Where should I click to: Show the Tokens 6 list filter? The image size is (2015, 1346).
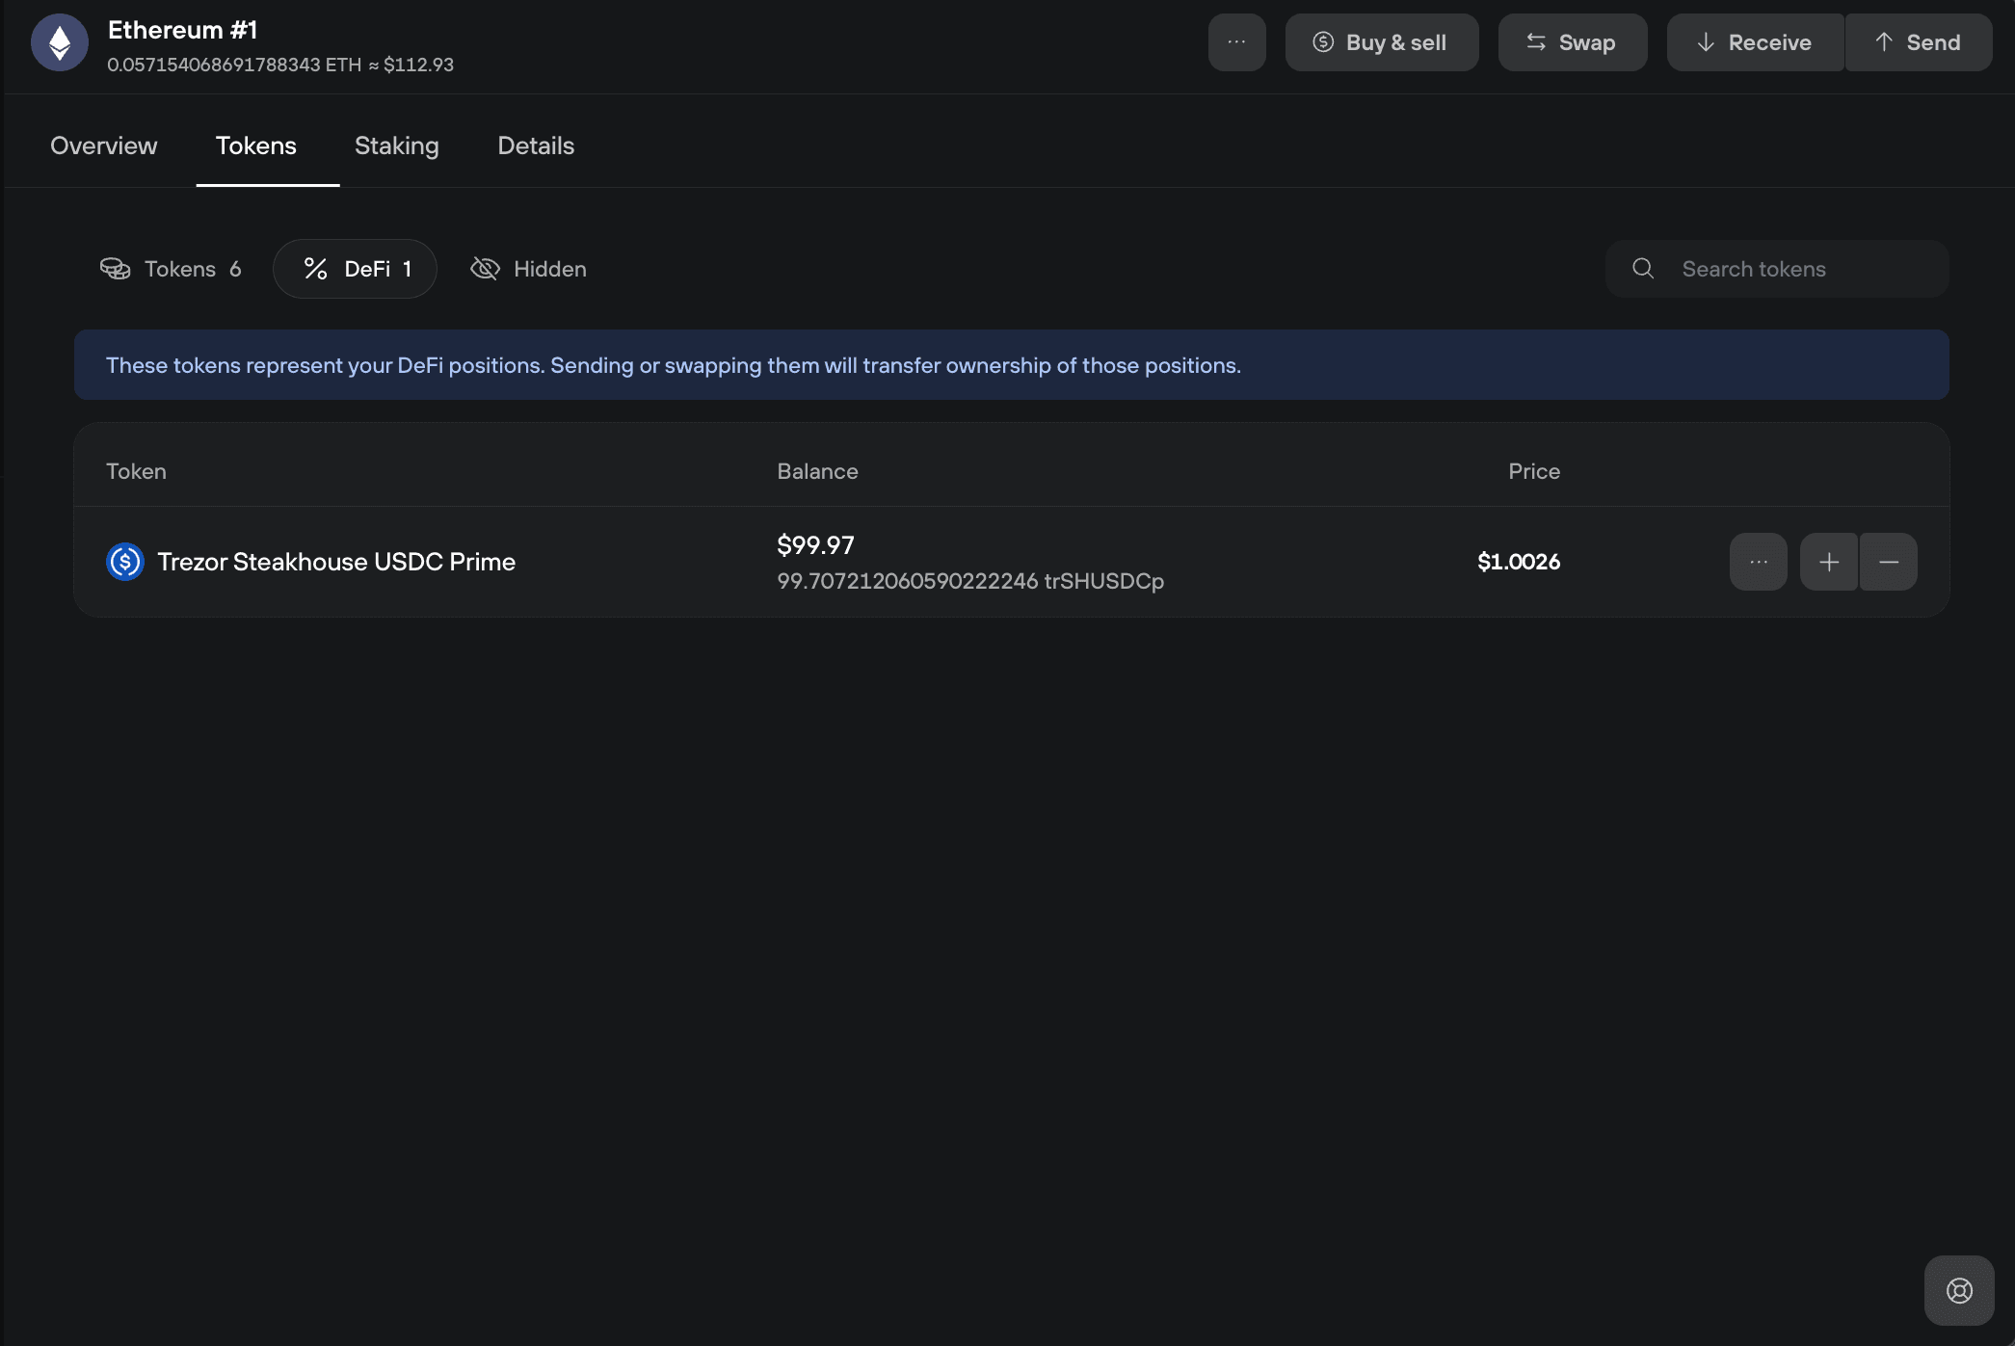point(171,269)
